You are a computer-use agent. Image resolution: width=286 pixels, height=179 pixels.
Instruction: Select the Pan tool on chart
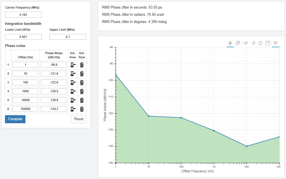(230, 43)
